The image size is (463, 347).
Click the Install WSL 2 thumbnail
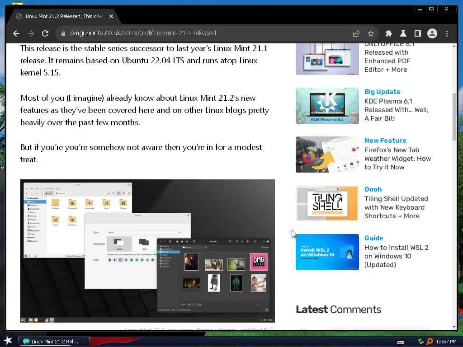pos(327,252)
